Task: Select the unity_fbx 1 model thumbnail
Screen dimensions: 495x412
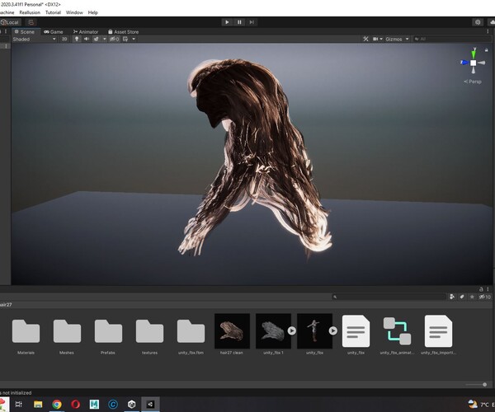Action: 273,331
